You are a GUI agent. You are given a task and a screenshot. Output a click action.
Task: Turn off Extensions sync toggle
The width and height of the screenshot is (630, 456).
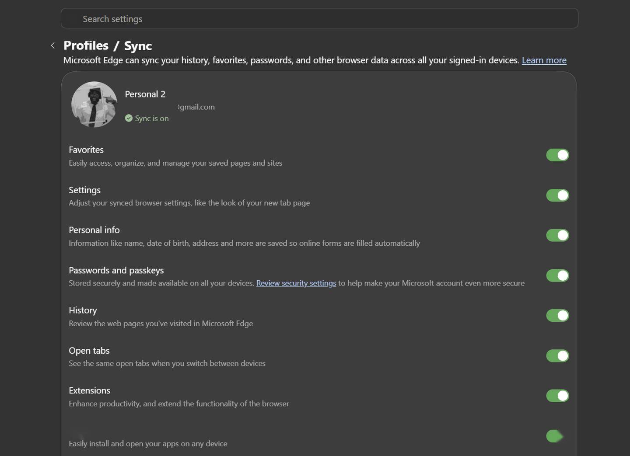coord(557,396)
